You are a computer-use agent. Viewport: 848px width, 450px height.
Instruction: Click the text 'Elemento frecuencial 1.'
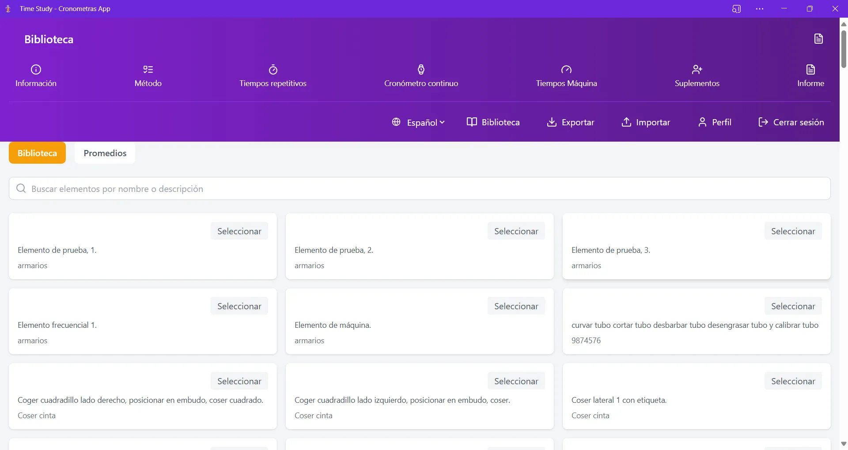(x=57, y=325)
